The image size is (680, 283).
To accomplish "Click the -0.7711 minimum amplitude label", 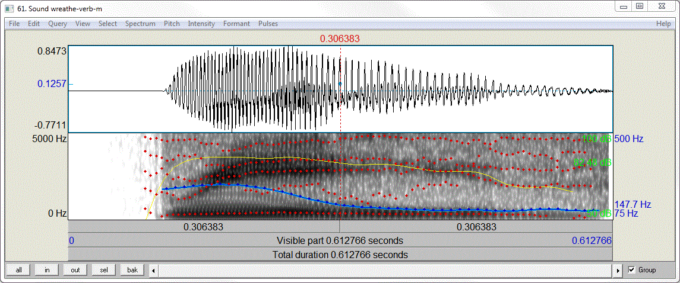I will (50, 126).
